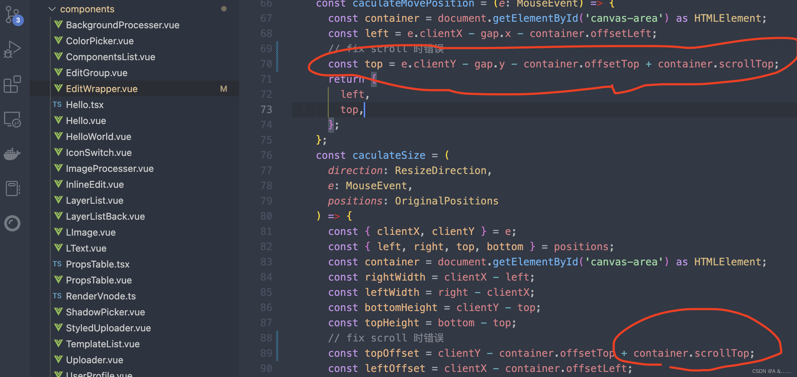Click 'container.scrollTop' on line 89
This screenshot has width=797, height=377.
click(691, 353)
